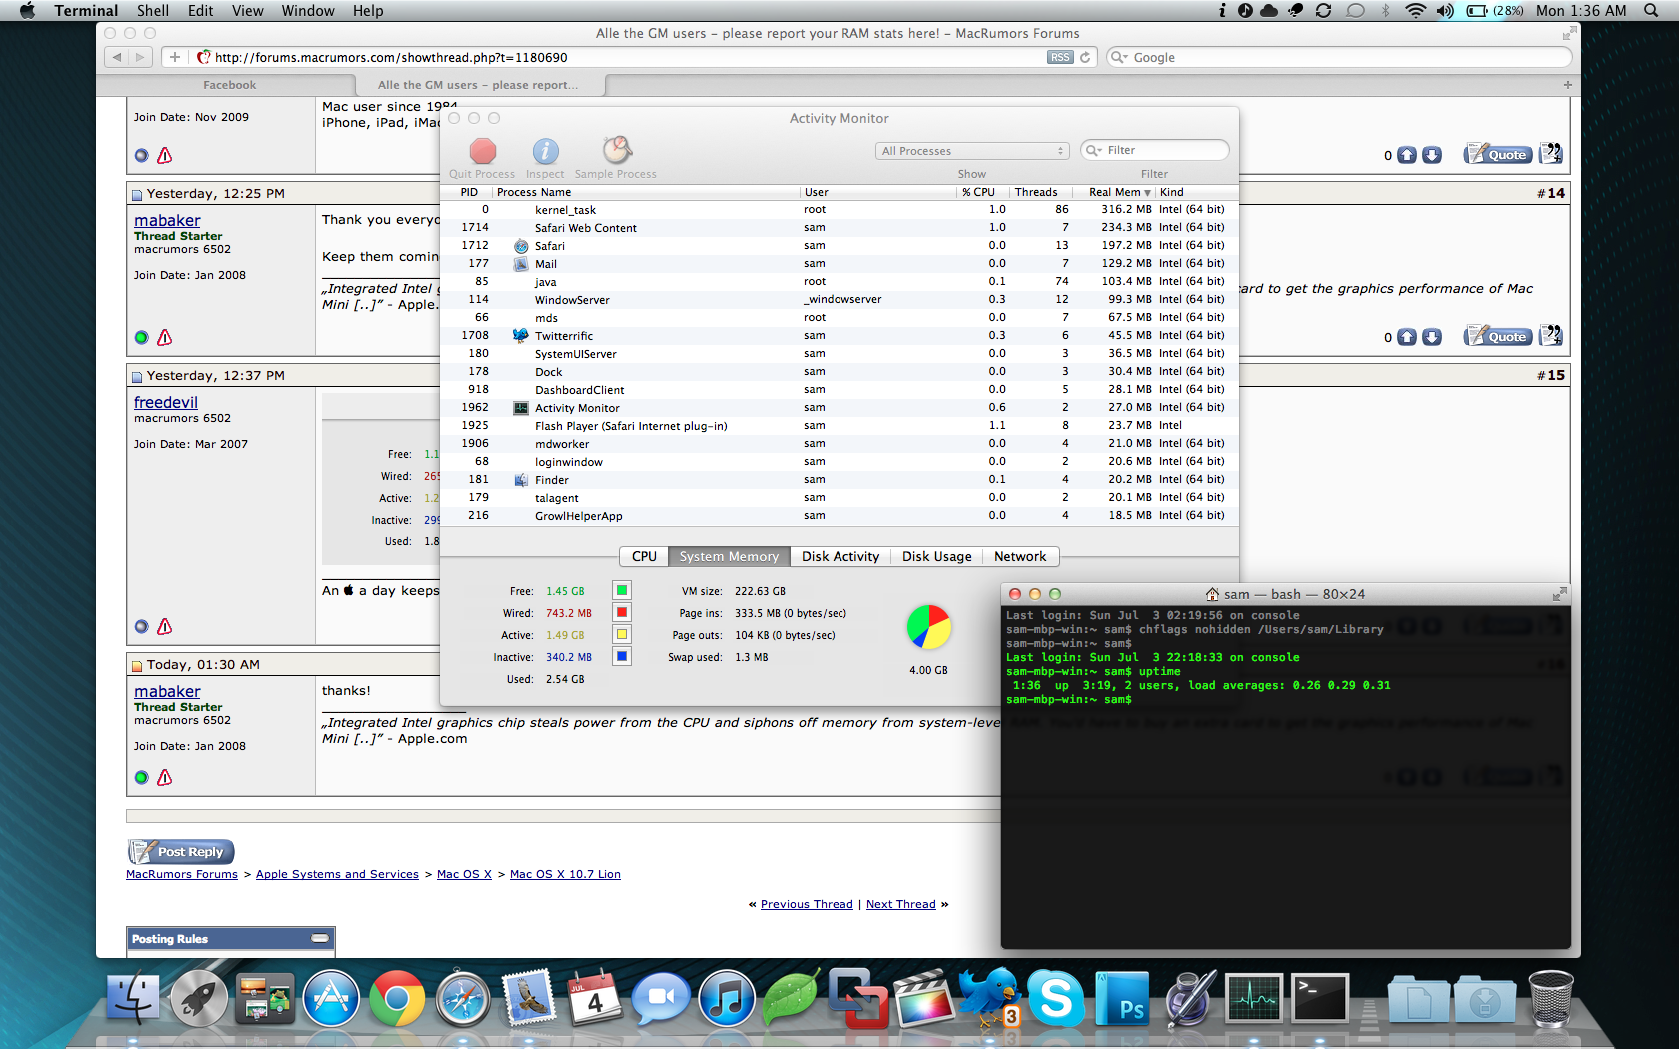Click the green online status icon in post #14
Screen dimensions: 1679x1049
pyautogui.click(x=142, y=338)
